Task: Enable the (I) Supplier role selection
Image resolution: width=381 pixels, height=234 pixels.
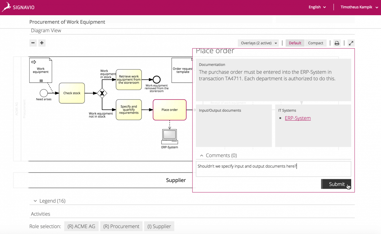Action: (159, 226)
